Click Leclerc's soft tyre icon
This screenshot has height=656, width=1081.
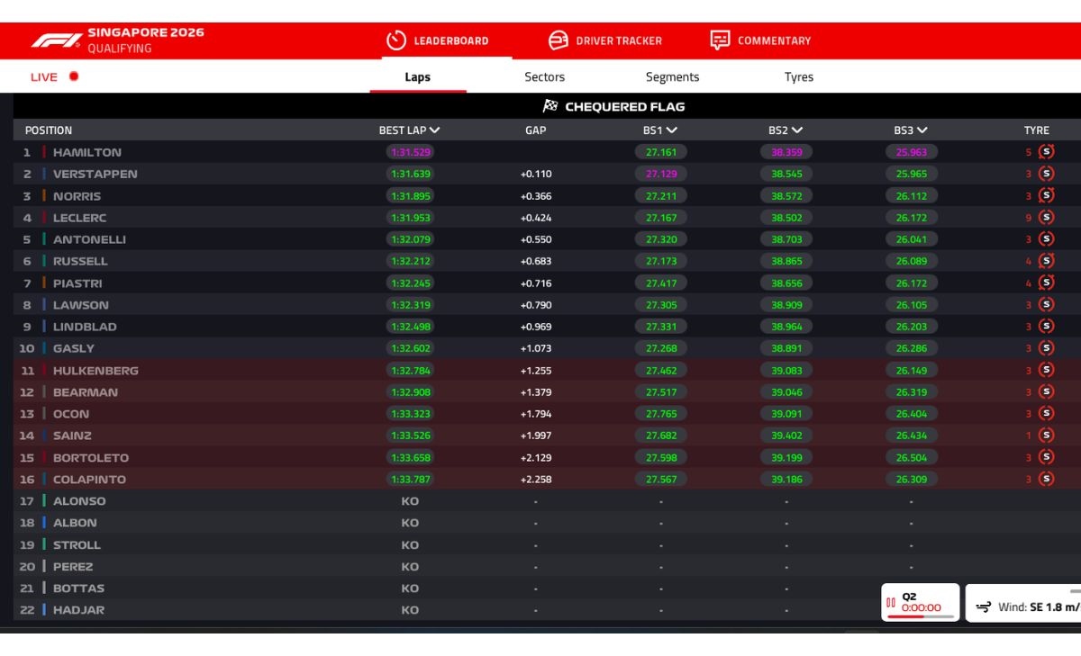coord(1046,218)
